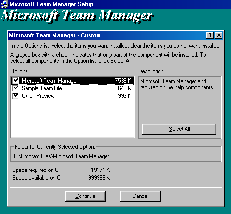Screen dimensions: 231x214
Task: Click empty area of Options list
Action: pos(73,118)
